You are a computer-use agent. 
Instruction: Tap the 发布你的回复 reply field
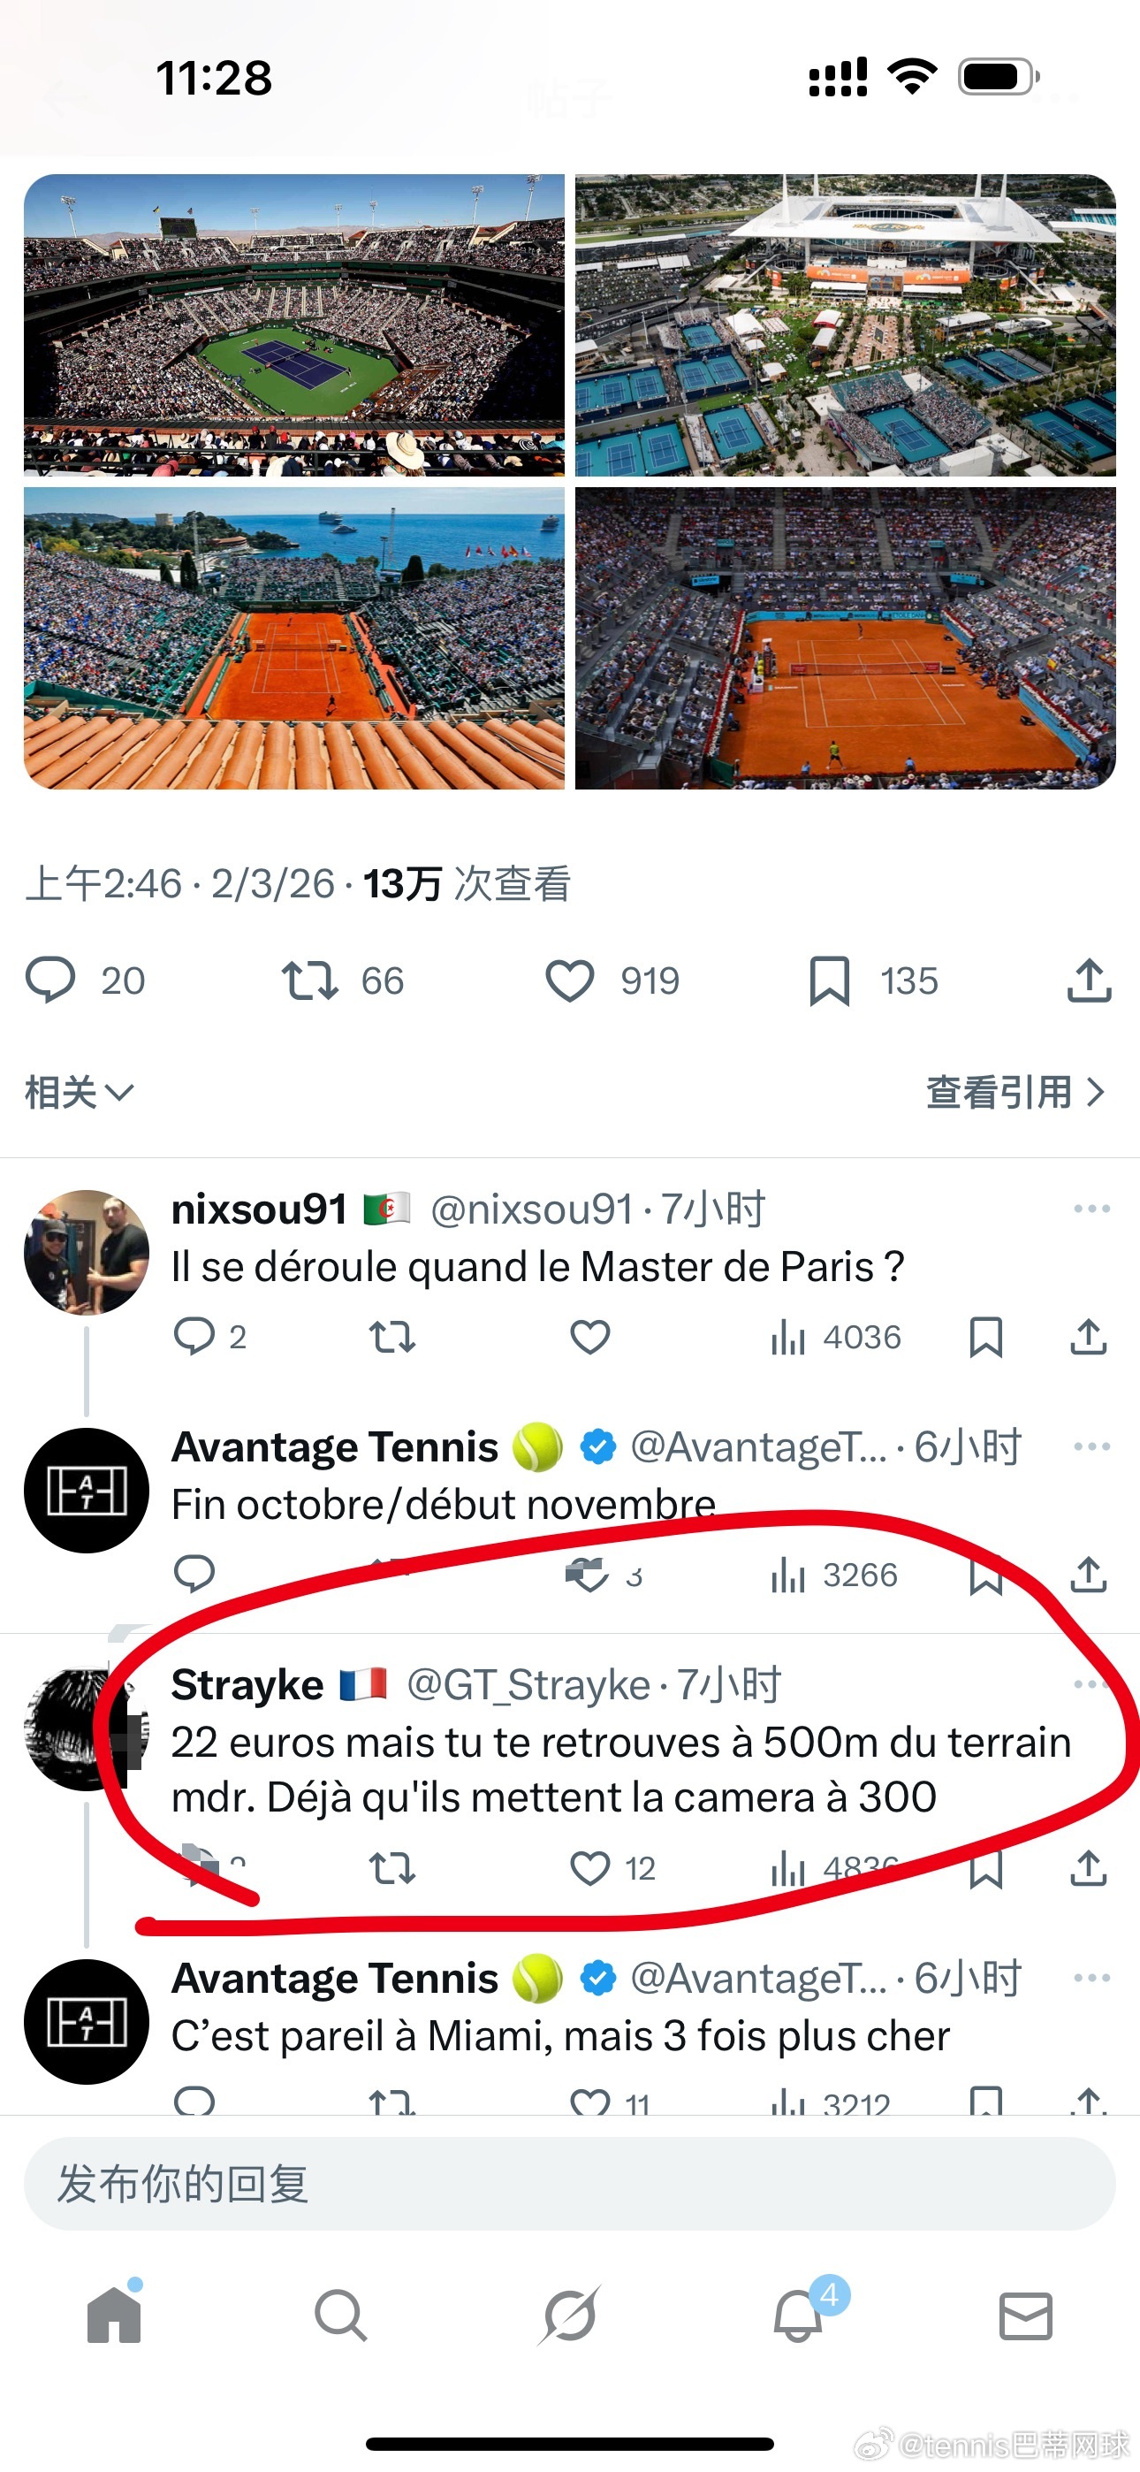[x=569, y=2183]
